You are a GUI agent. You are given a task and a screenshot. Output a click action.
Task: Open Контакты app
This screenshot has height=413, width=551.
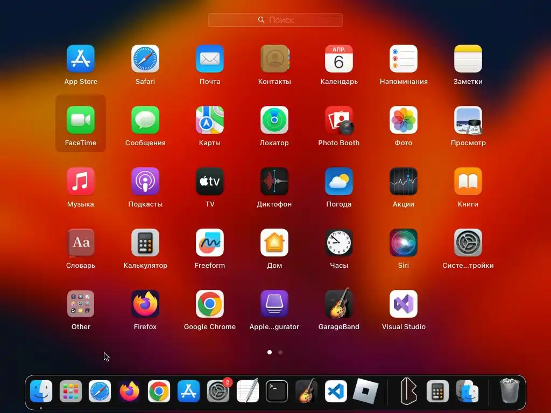tap(274, 59)
